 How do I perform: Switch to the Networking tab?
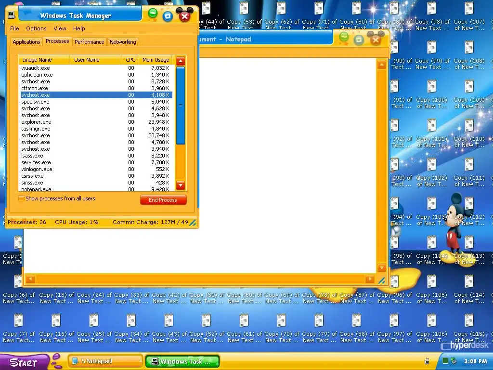[123, 42]
